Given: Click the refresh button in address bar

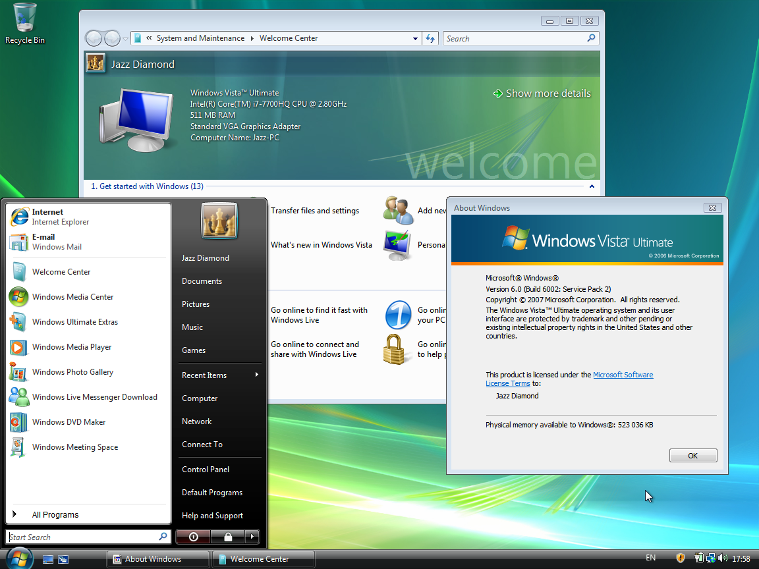Looking at the screenshot, I should [x=430, y=38].
